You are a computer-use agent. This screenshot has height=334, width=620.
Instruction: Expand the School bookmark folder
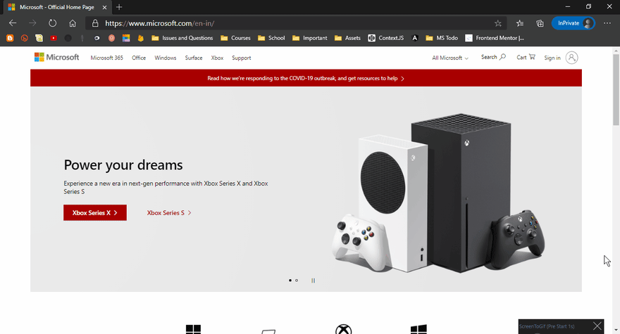pos(271,38)
